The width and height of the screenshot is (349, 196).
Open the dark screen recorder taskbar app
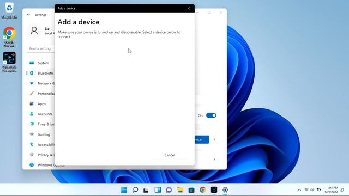(214, 190)
